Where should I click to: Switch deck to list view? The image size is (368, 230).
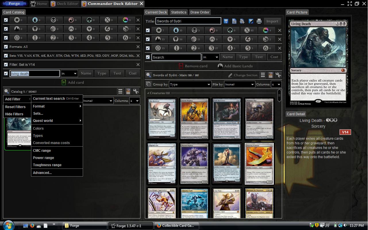[x=263, y=75]
